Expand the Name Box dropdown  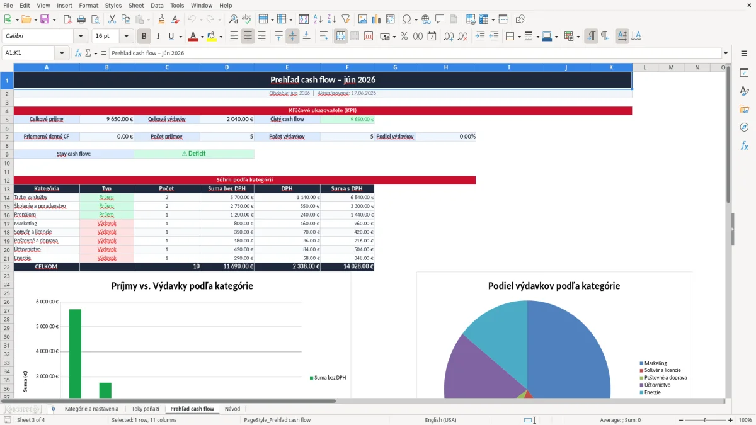[x=62, y=53]
